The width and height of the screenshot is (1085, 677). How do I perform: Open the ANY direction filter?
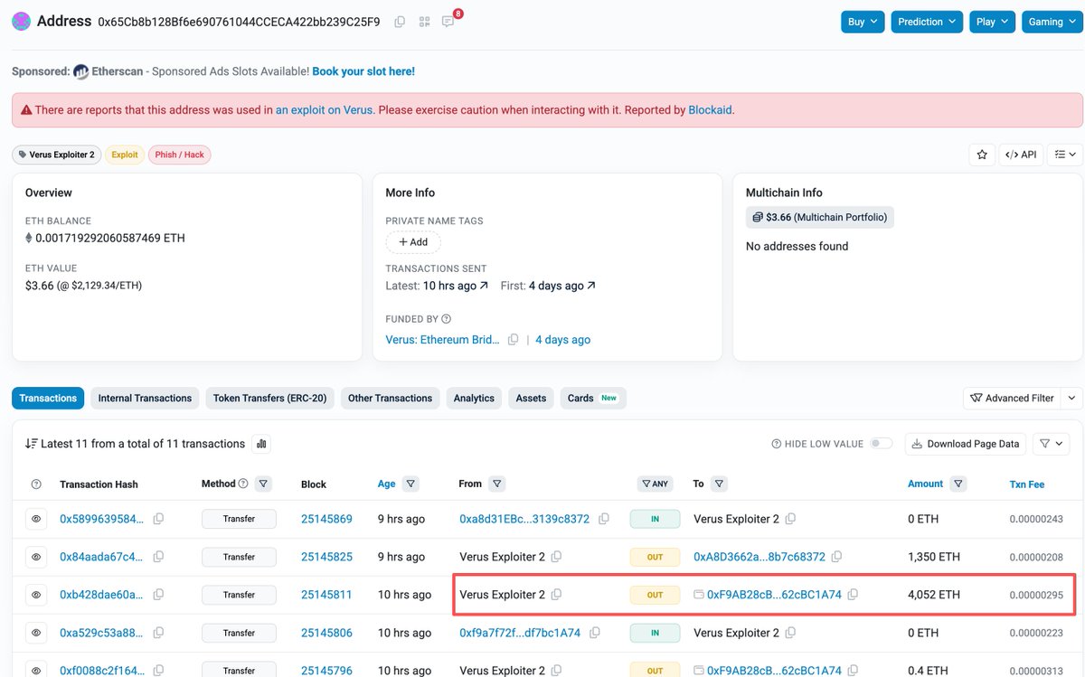point(655,484)
